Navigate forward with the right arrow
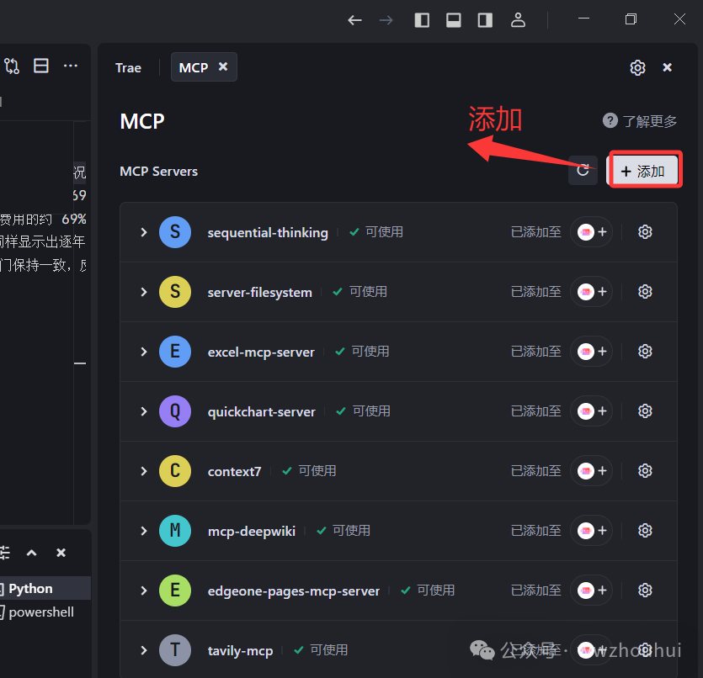Image resolution: width=703 pixels, height=678 pixels. click(386, 20)
